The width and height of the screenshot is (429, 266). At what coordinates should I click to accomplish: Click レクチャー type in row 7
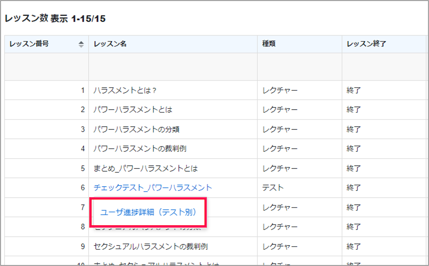coord(280,207)
